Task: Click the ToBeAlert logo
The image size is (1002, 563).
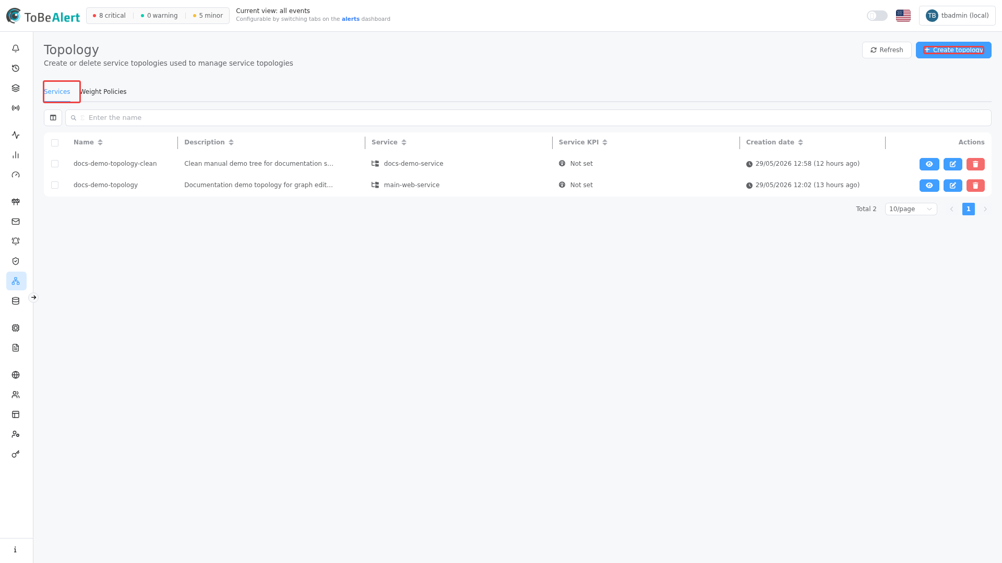Action: coord(43,16)
